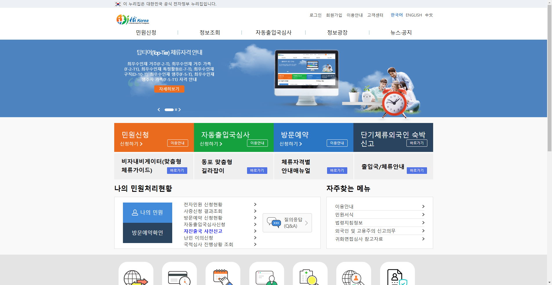The height and width of the screenshot is (285, 552).
Task: Click the 자세히보기 banner button
Action: tap(169, 89)
